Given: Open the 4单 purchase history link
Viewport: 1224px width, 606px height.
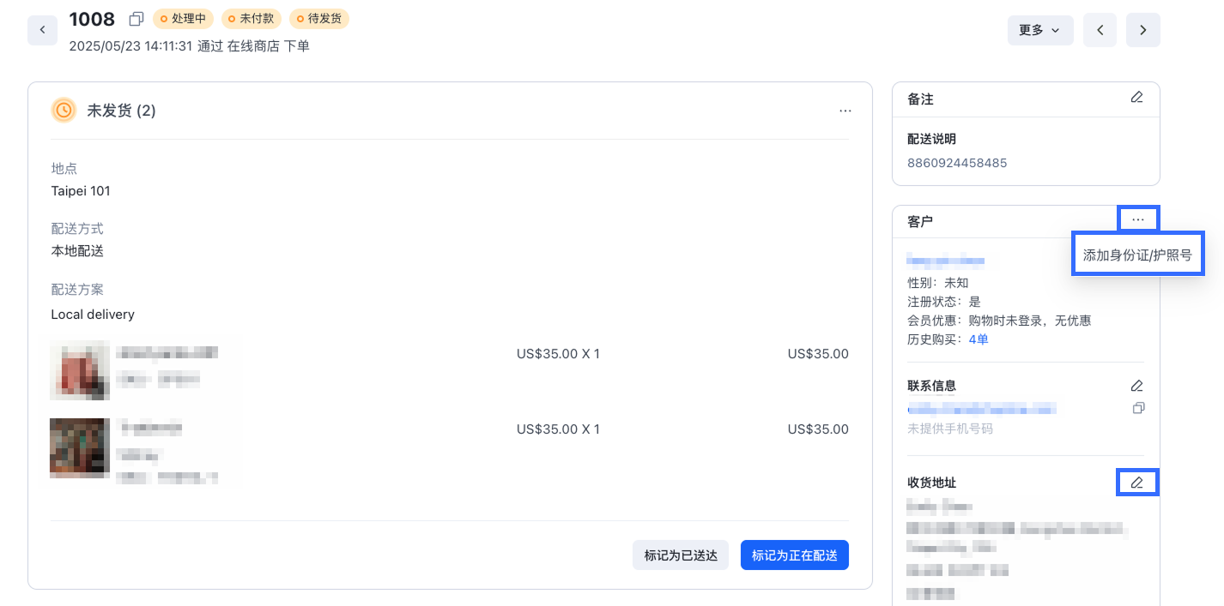Looking at the screenshot, I should (979, 339).
